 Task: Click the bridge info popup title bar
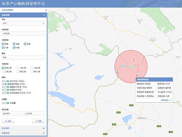pos(154,79)
